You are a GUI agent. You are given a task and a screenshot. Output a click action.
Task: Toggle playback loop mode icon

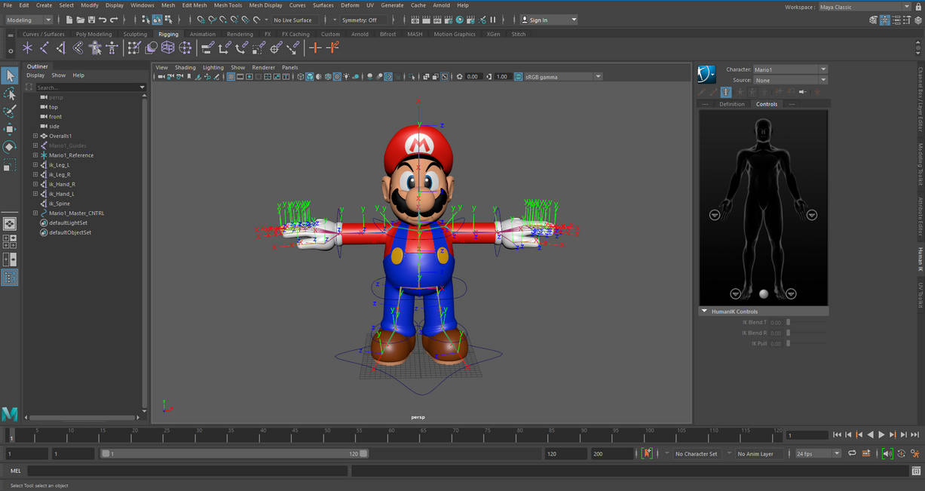pyautogui.click(x=852, y=453)
